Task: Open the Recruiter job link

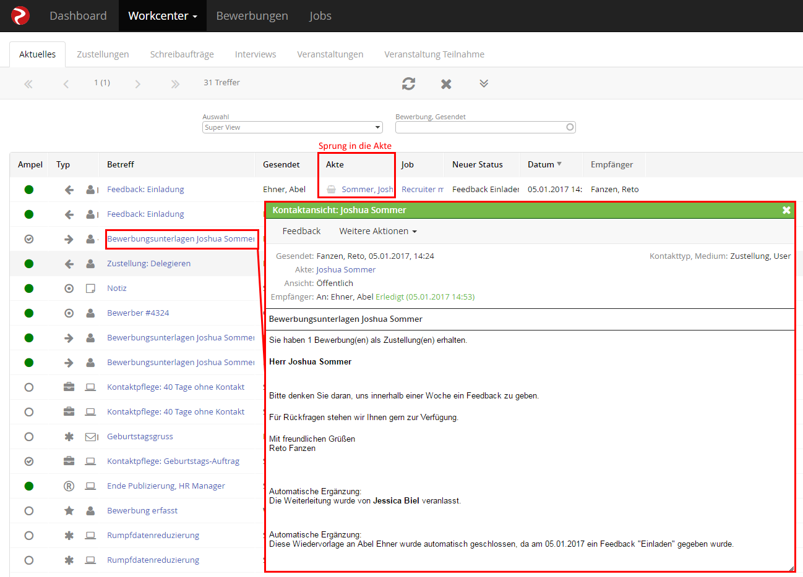Action: 423,189
